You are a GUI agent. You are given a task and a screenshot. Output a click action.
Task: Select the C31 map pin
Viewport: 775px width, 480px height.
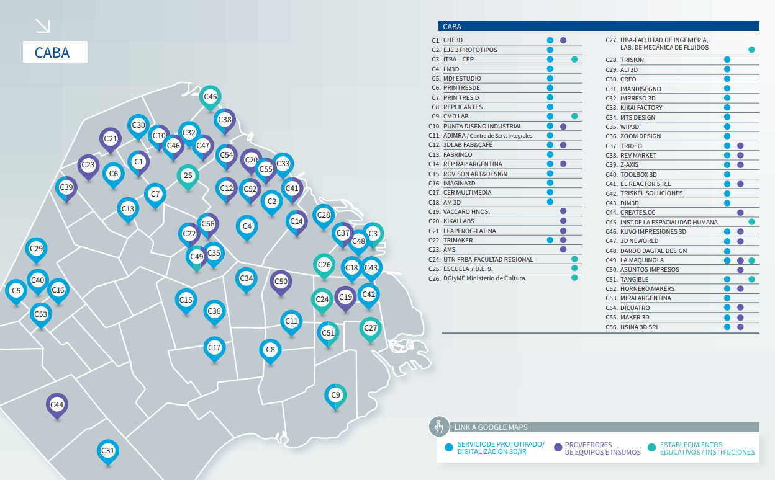coord(108,452)
